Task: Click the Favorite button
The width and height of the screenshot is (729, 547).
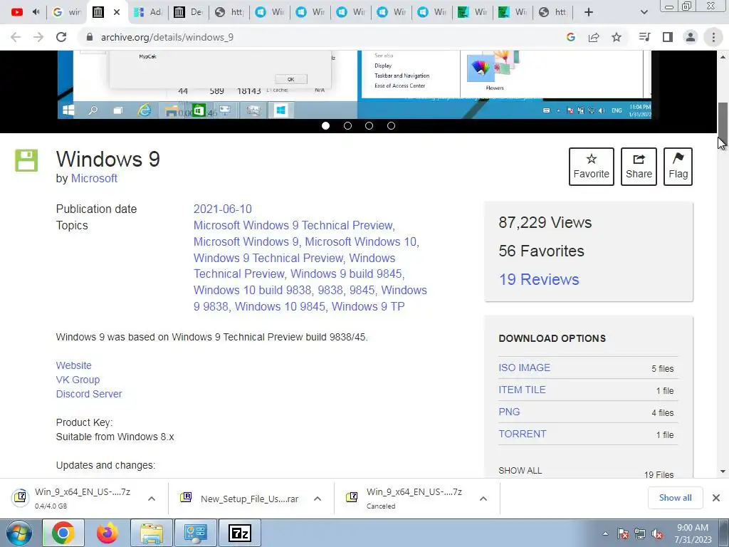Action: click(592, 167)
